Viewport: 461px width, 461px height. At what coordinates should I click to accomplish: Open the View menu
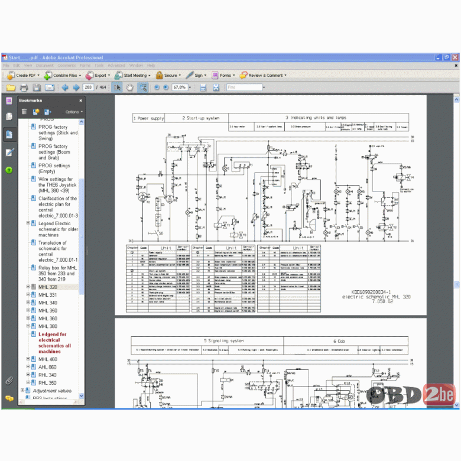(x=28, y=65)
